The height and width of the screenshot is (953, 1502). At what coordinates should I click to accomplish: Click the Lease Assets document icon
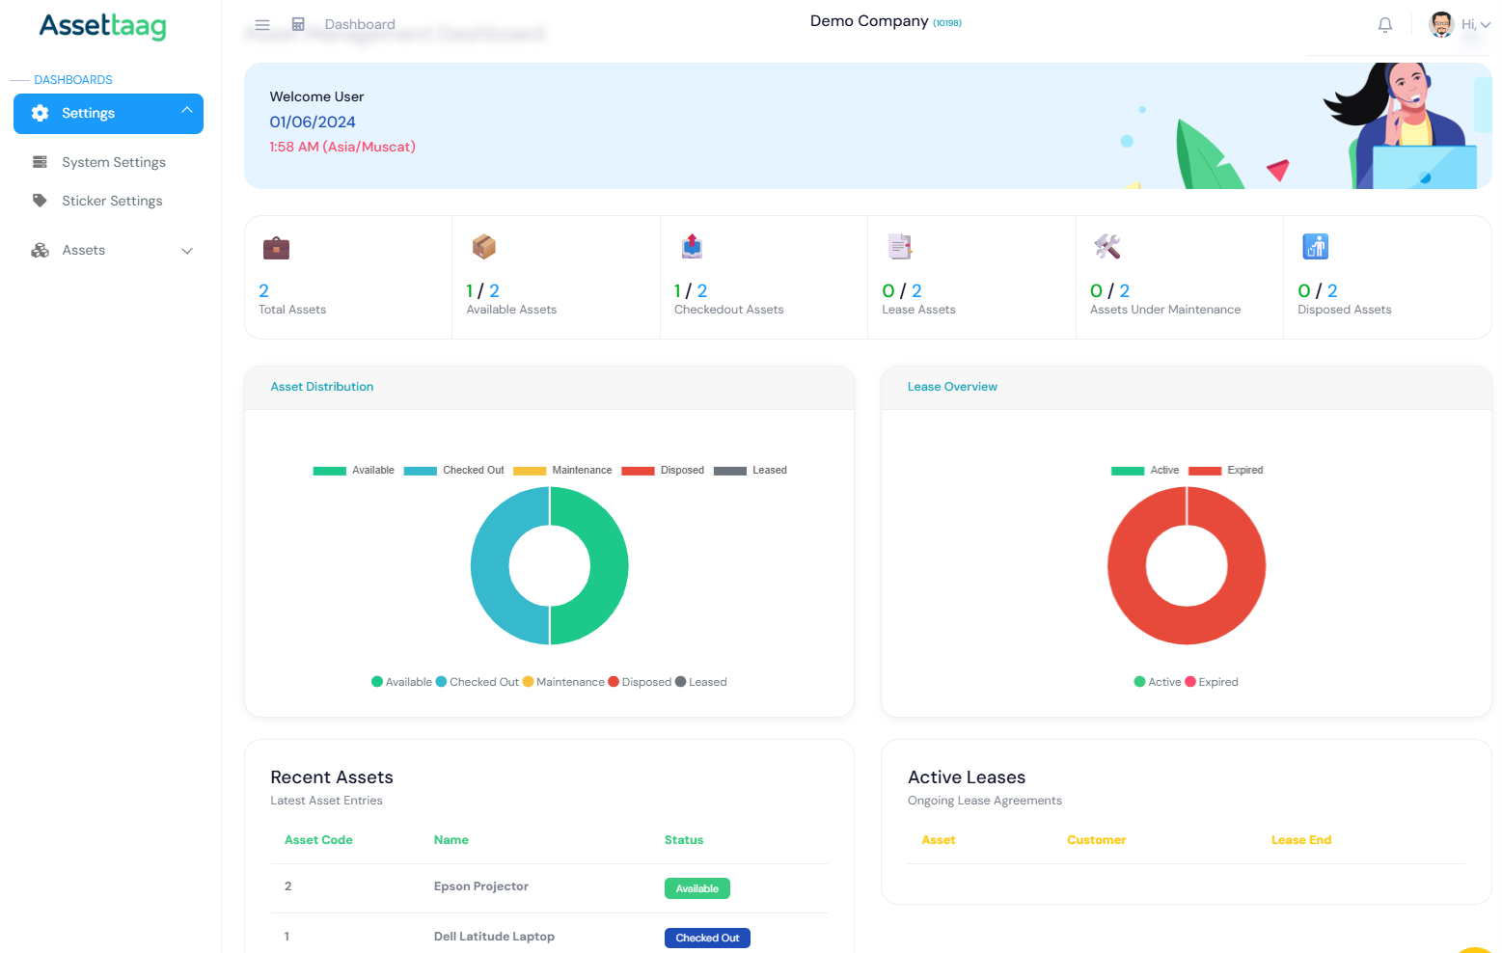[x=899, y=247]
